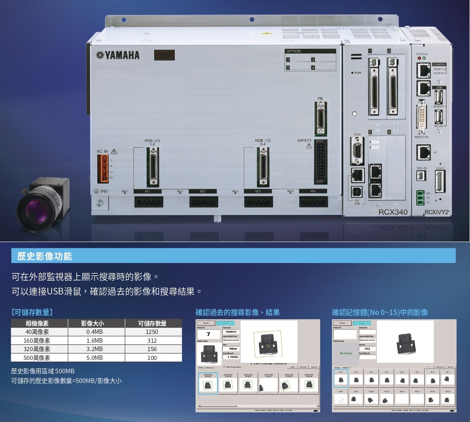Select blue-highlighted history thumbnail

click(x=208, y=383)
